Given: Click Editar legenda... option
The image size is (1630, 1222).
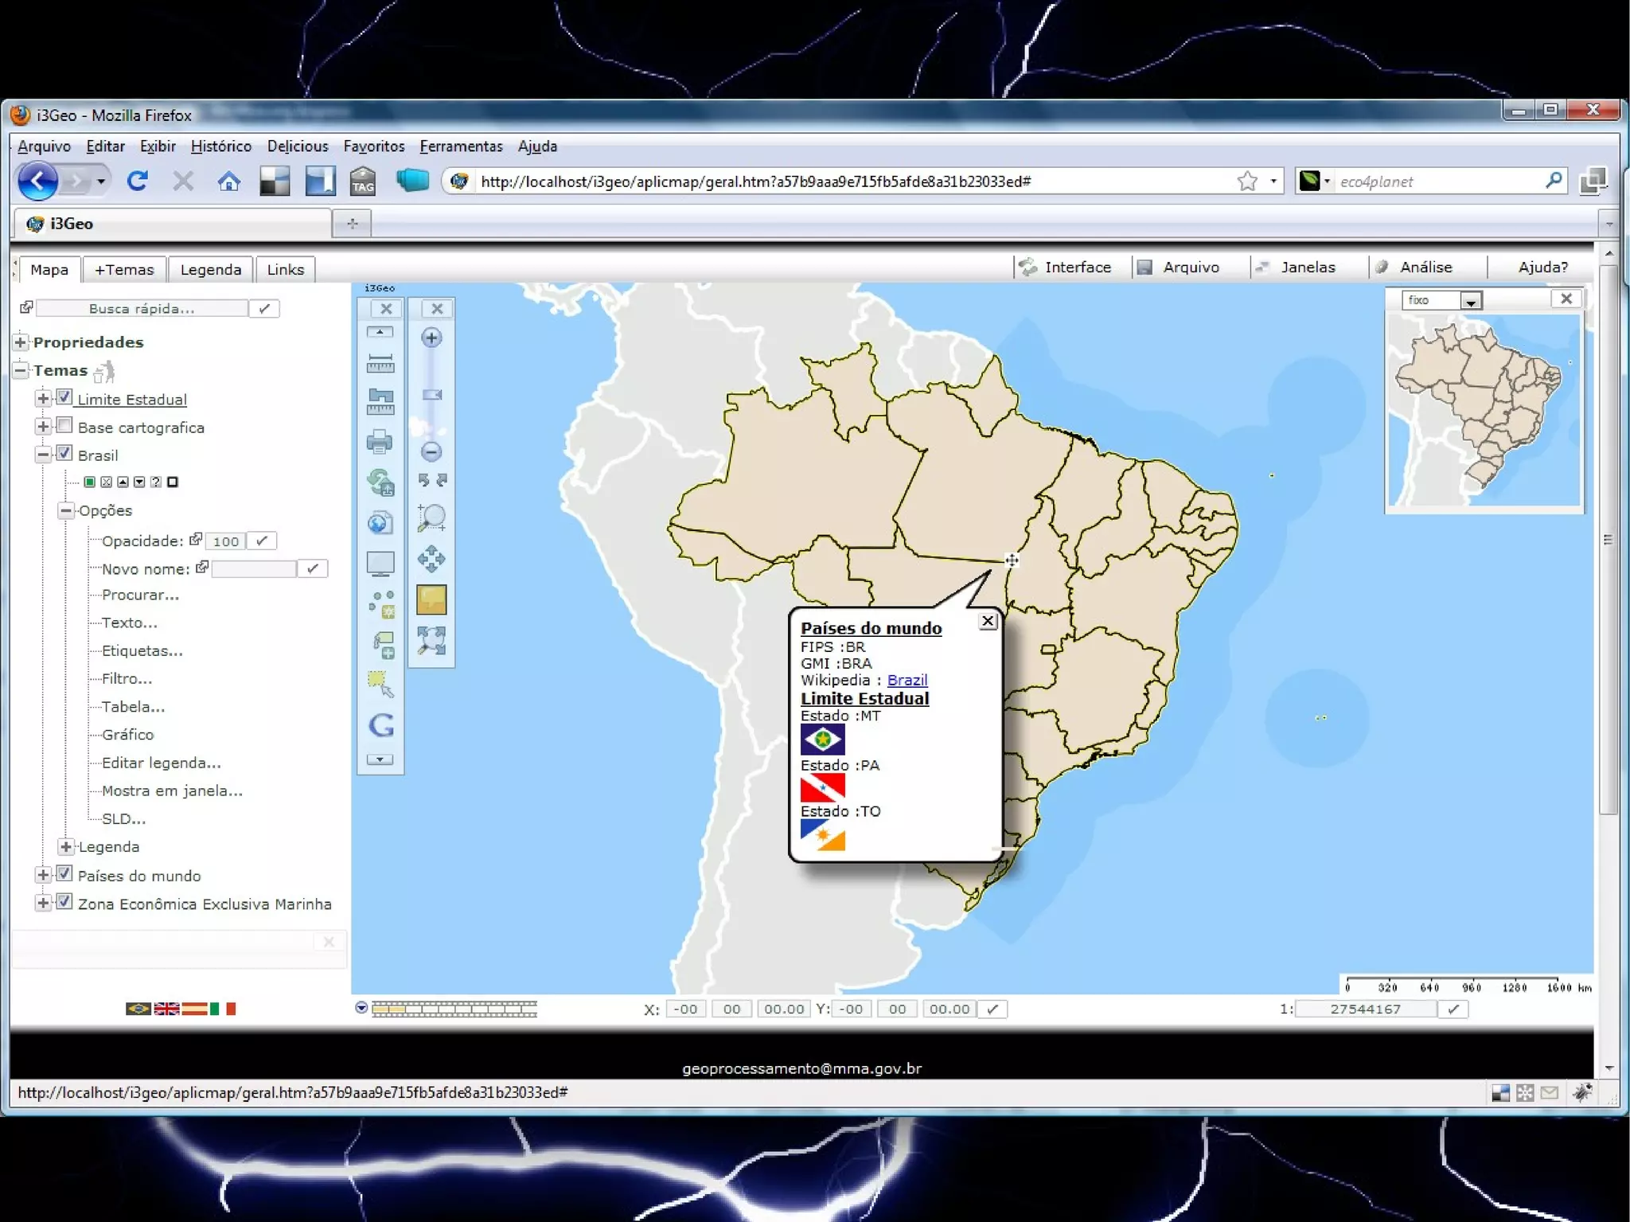Looking at the screenshot, I should point(161,763).
